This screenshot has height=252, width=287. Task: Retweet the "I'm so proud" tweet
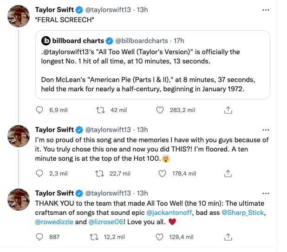[x=99, y=173]
